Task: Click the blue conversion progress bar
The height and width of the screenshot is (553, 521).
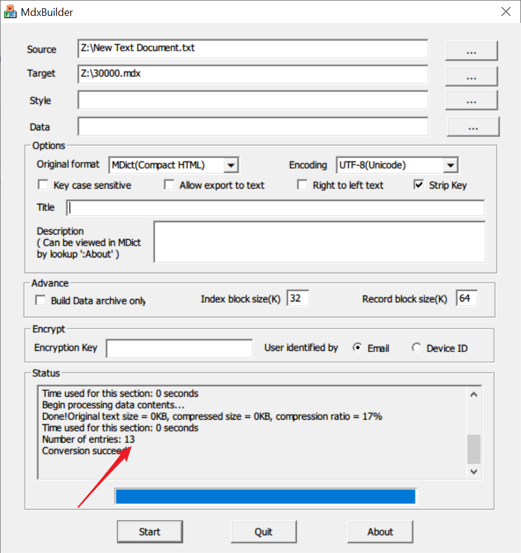Action: [x=265, y=497]
